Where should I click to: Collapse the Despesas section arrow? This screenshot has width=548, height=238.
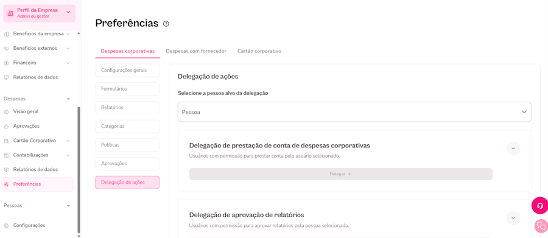68,99
